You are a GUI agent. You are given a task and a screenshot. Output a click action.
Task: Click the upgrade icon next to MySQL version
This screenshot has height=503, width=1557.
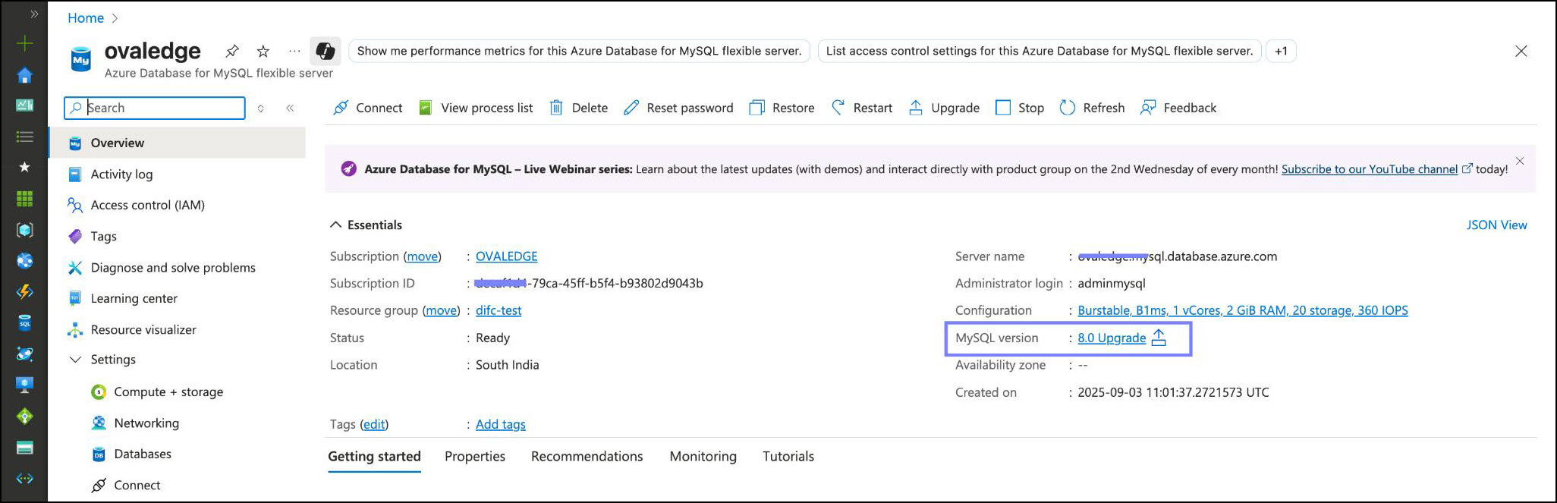tap(1159, 338)
